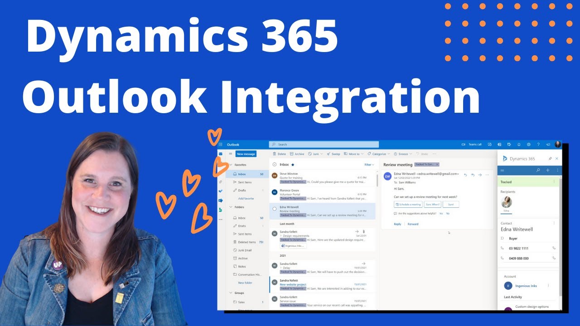580x326 pixels.
Task: Collapse the Favorites section
Action: click(x=231, y=165)
